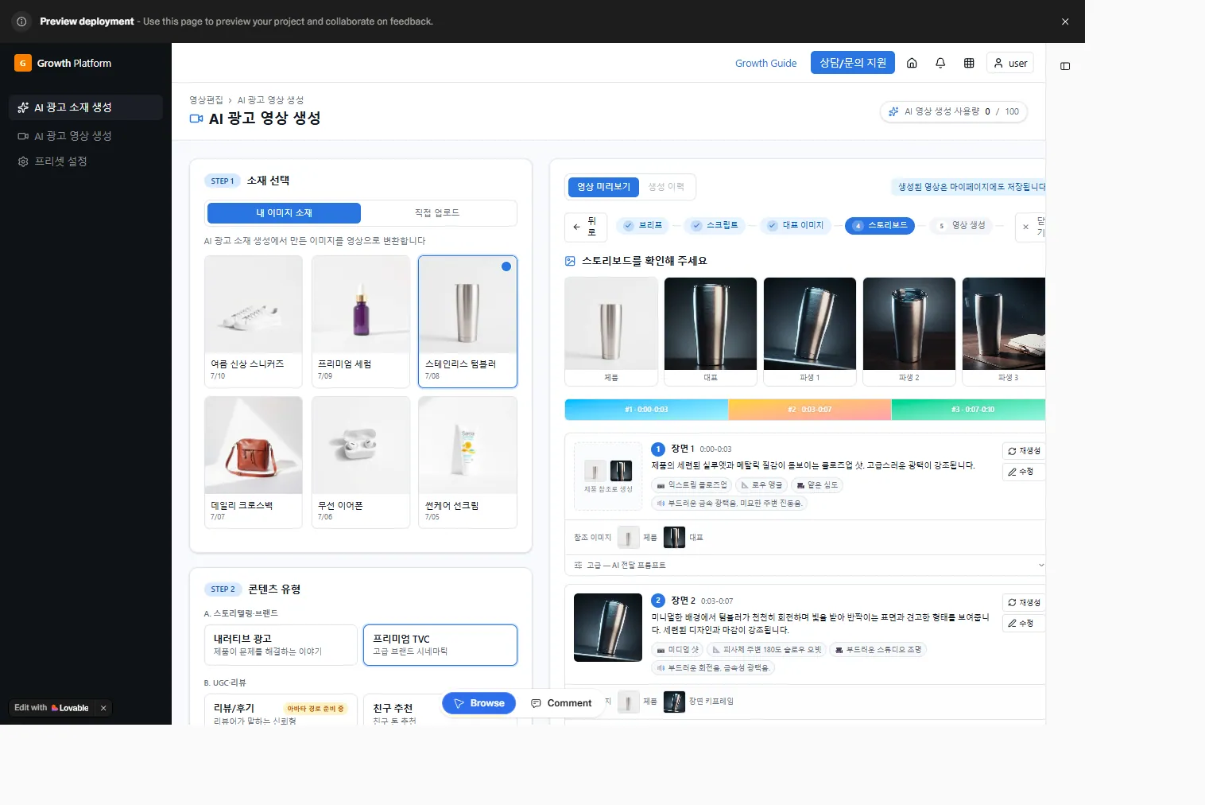Expand the 고급 — AI 전달 프롬프트 section
Screen dimensions: 1205x805
click(x=805, y=565)
